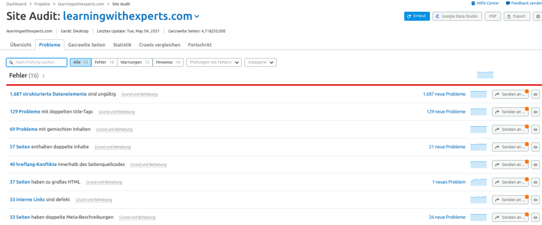Focus the Nach Prüfung suchen search field
The image size is (542, 225).
tap(36, 62)
